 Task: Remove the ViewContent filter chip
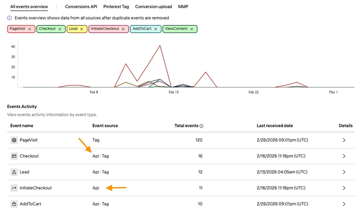pyautogui.click(x=191, y=29)
